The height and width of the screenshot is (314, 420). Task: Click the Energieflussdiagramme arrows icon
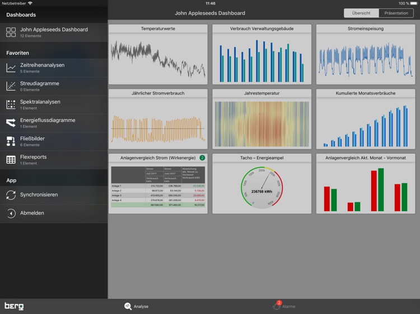pyautogui.click(x=11, y=123)
